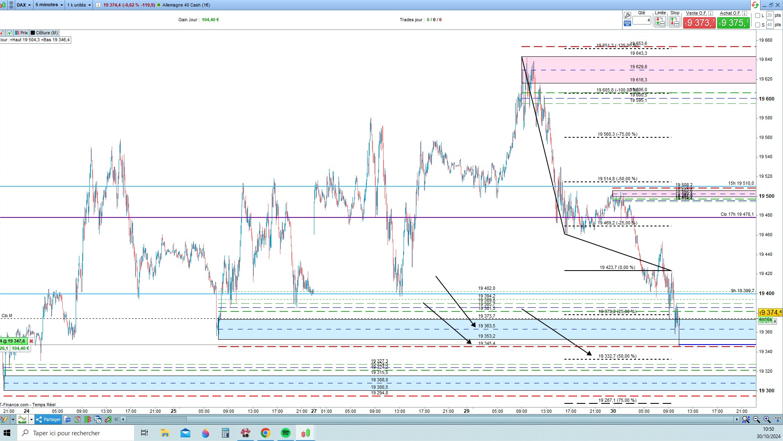The image size is (783, 441).
Task: Click the ProRealTime candlestick taskbar icon
Action: click(x=306, y=433)
